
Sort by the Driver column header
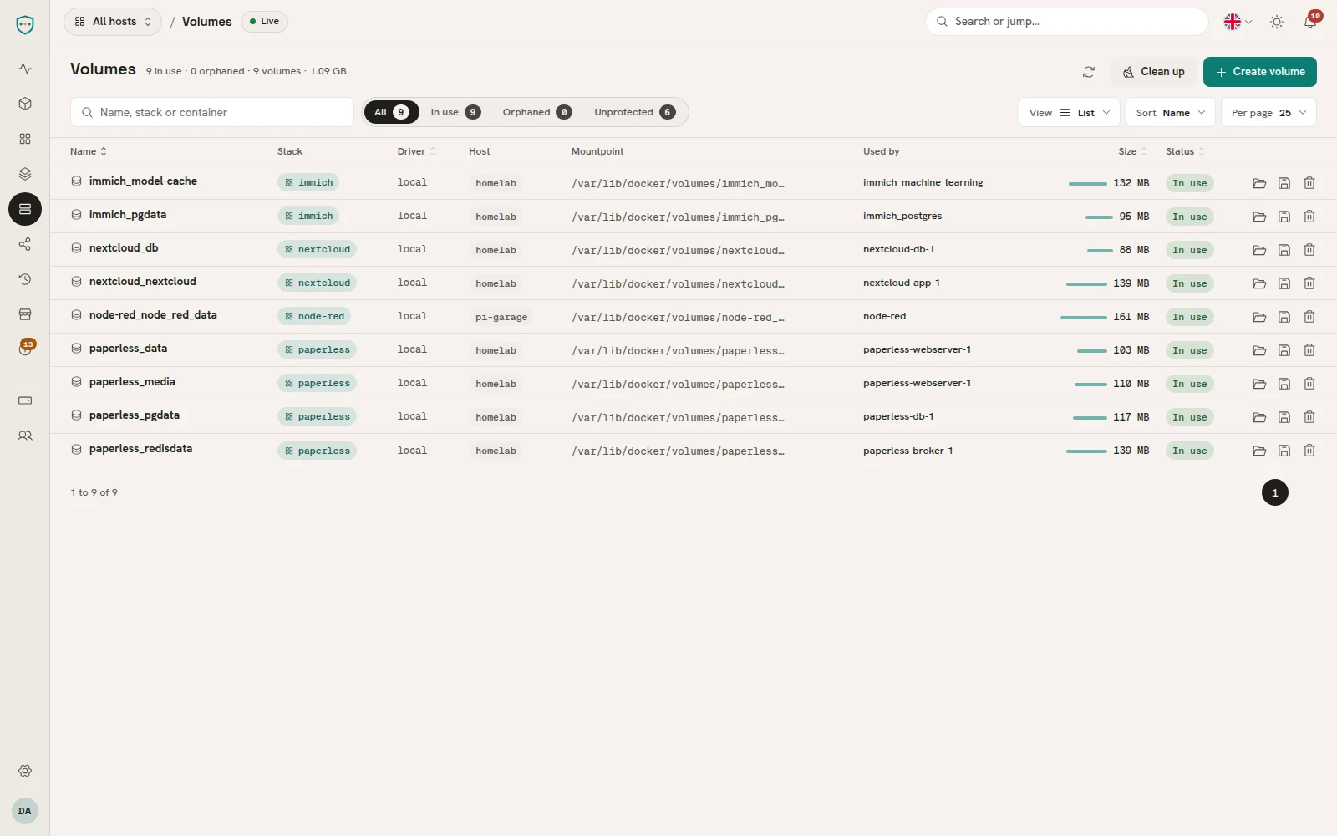pos(416,151)
